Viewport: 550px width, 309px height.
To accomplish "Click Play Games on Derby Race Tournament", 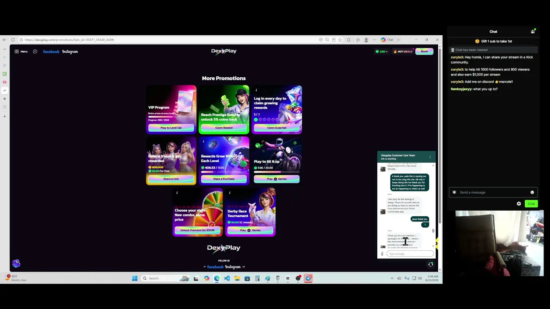I will pos(250,230).
